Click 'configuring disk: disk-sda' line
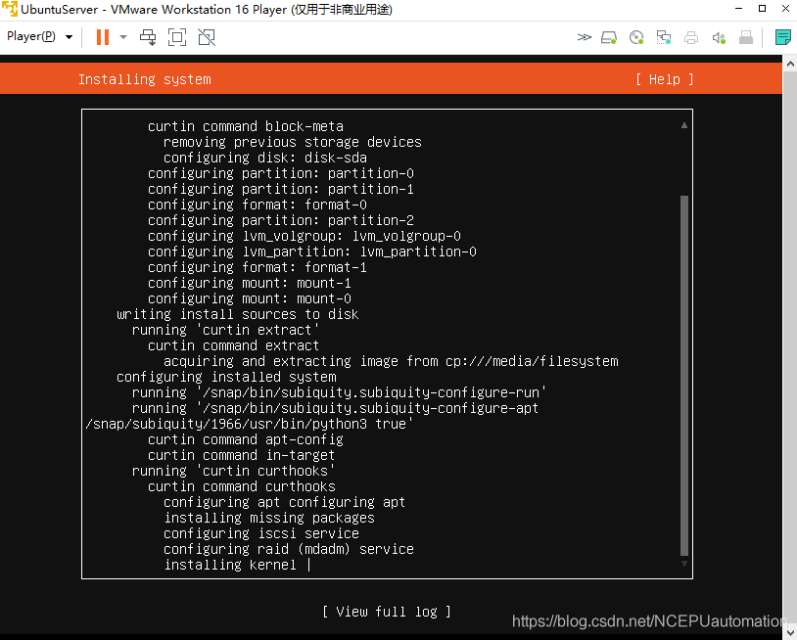 coord(265,158)
